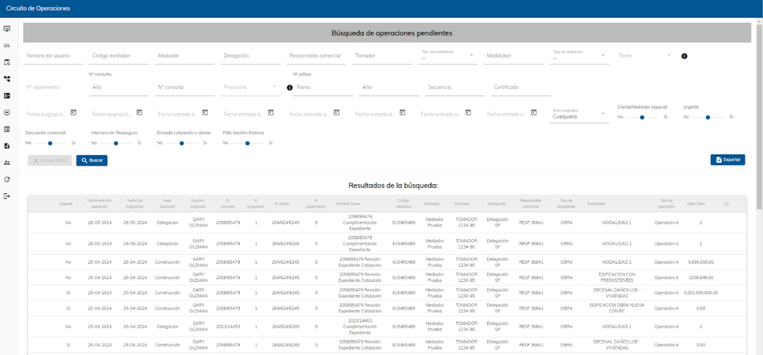Screen dimensions: 763x355
Task: Open the document search icon in the sidebar
Action: [x=7, y=146]
